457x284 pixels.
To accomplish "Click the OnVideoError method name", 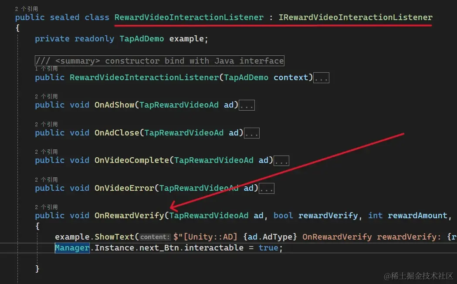I will (124, 188).
